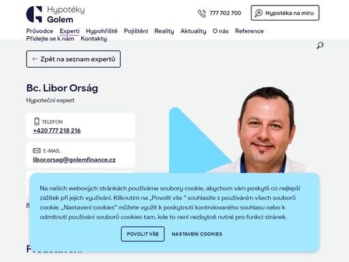Click the Hypoteční expert subtitle
This screenshot has height=262, width=349.
[50, 100]
